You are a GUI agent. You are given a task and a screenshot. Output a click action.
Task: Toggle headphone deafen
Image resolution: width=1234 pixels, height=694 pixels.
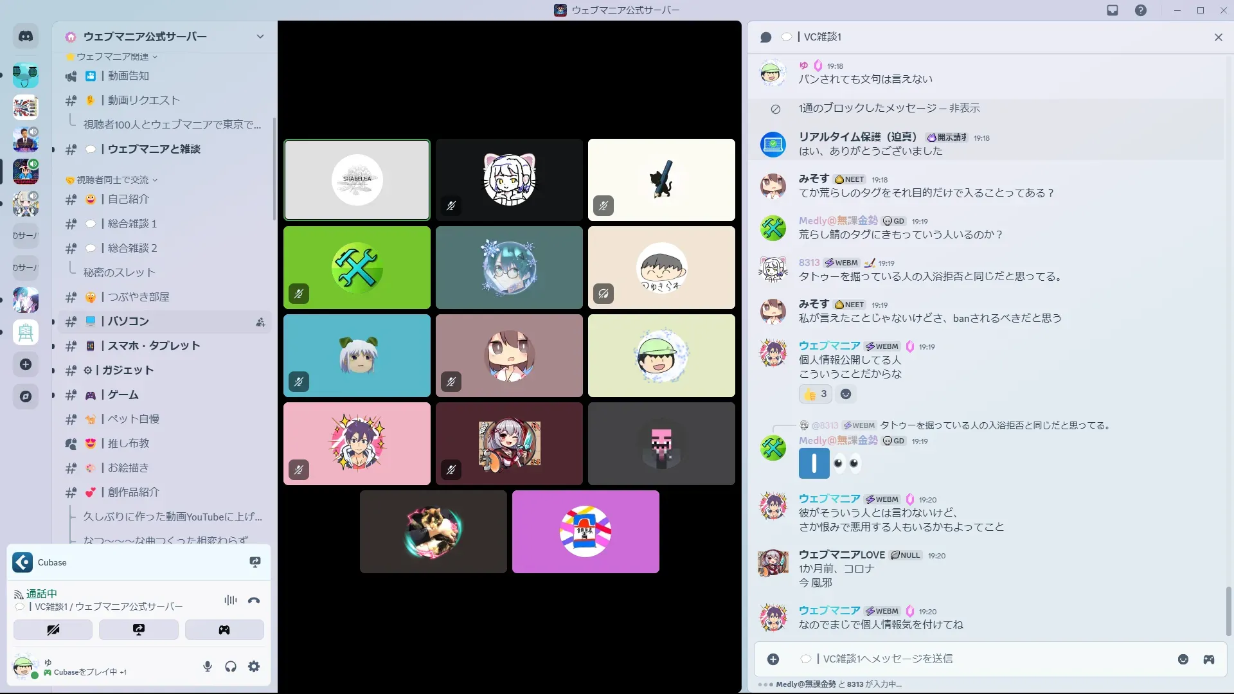coord(231,666)
